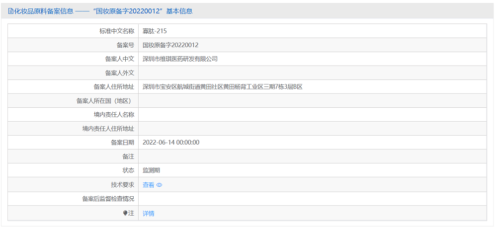
Task: Click the 标准中文名称 row label
Action: 117,31
